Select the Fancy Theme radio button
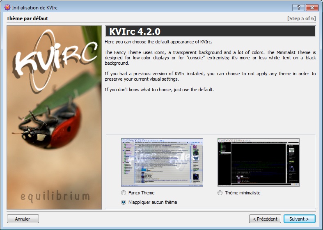 124,193
